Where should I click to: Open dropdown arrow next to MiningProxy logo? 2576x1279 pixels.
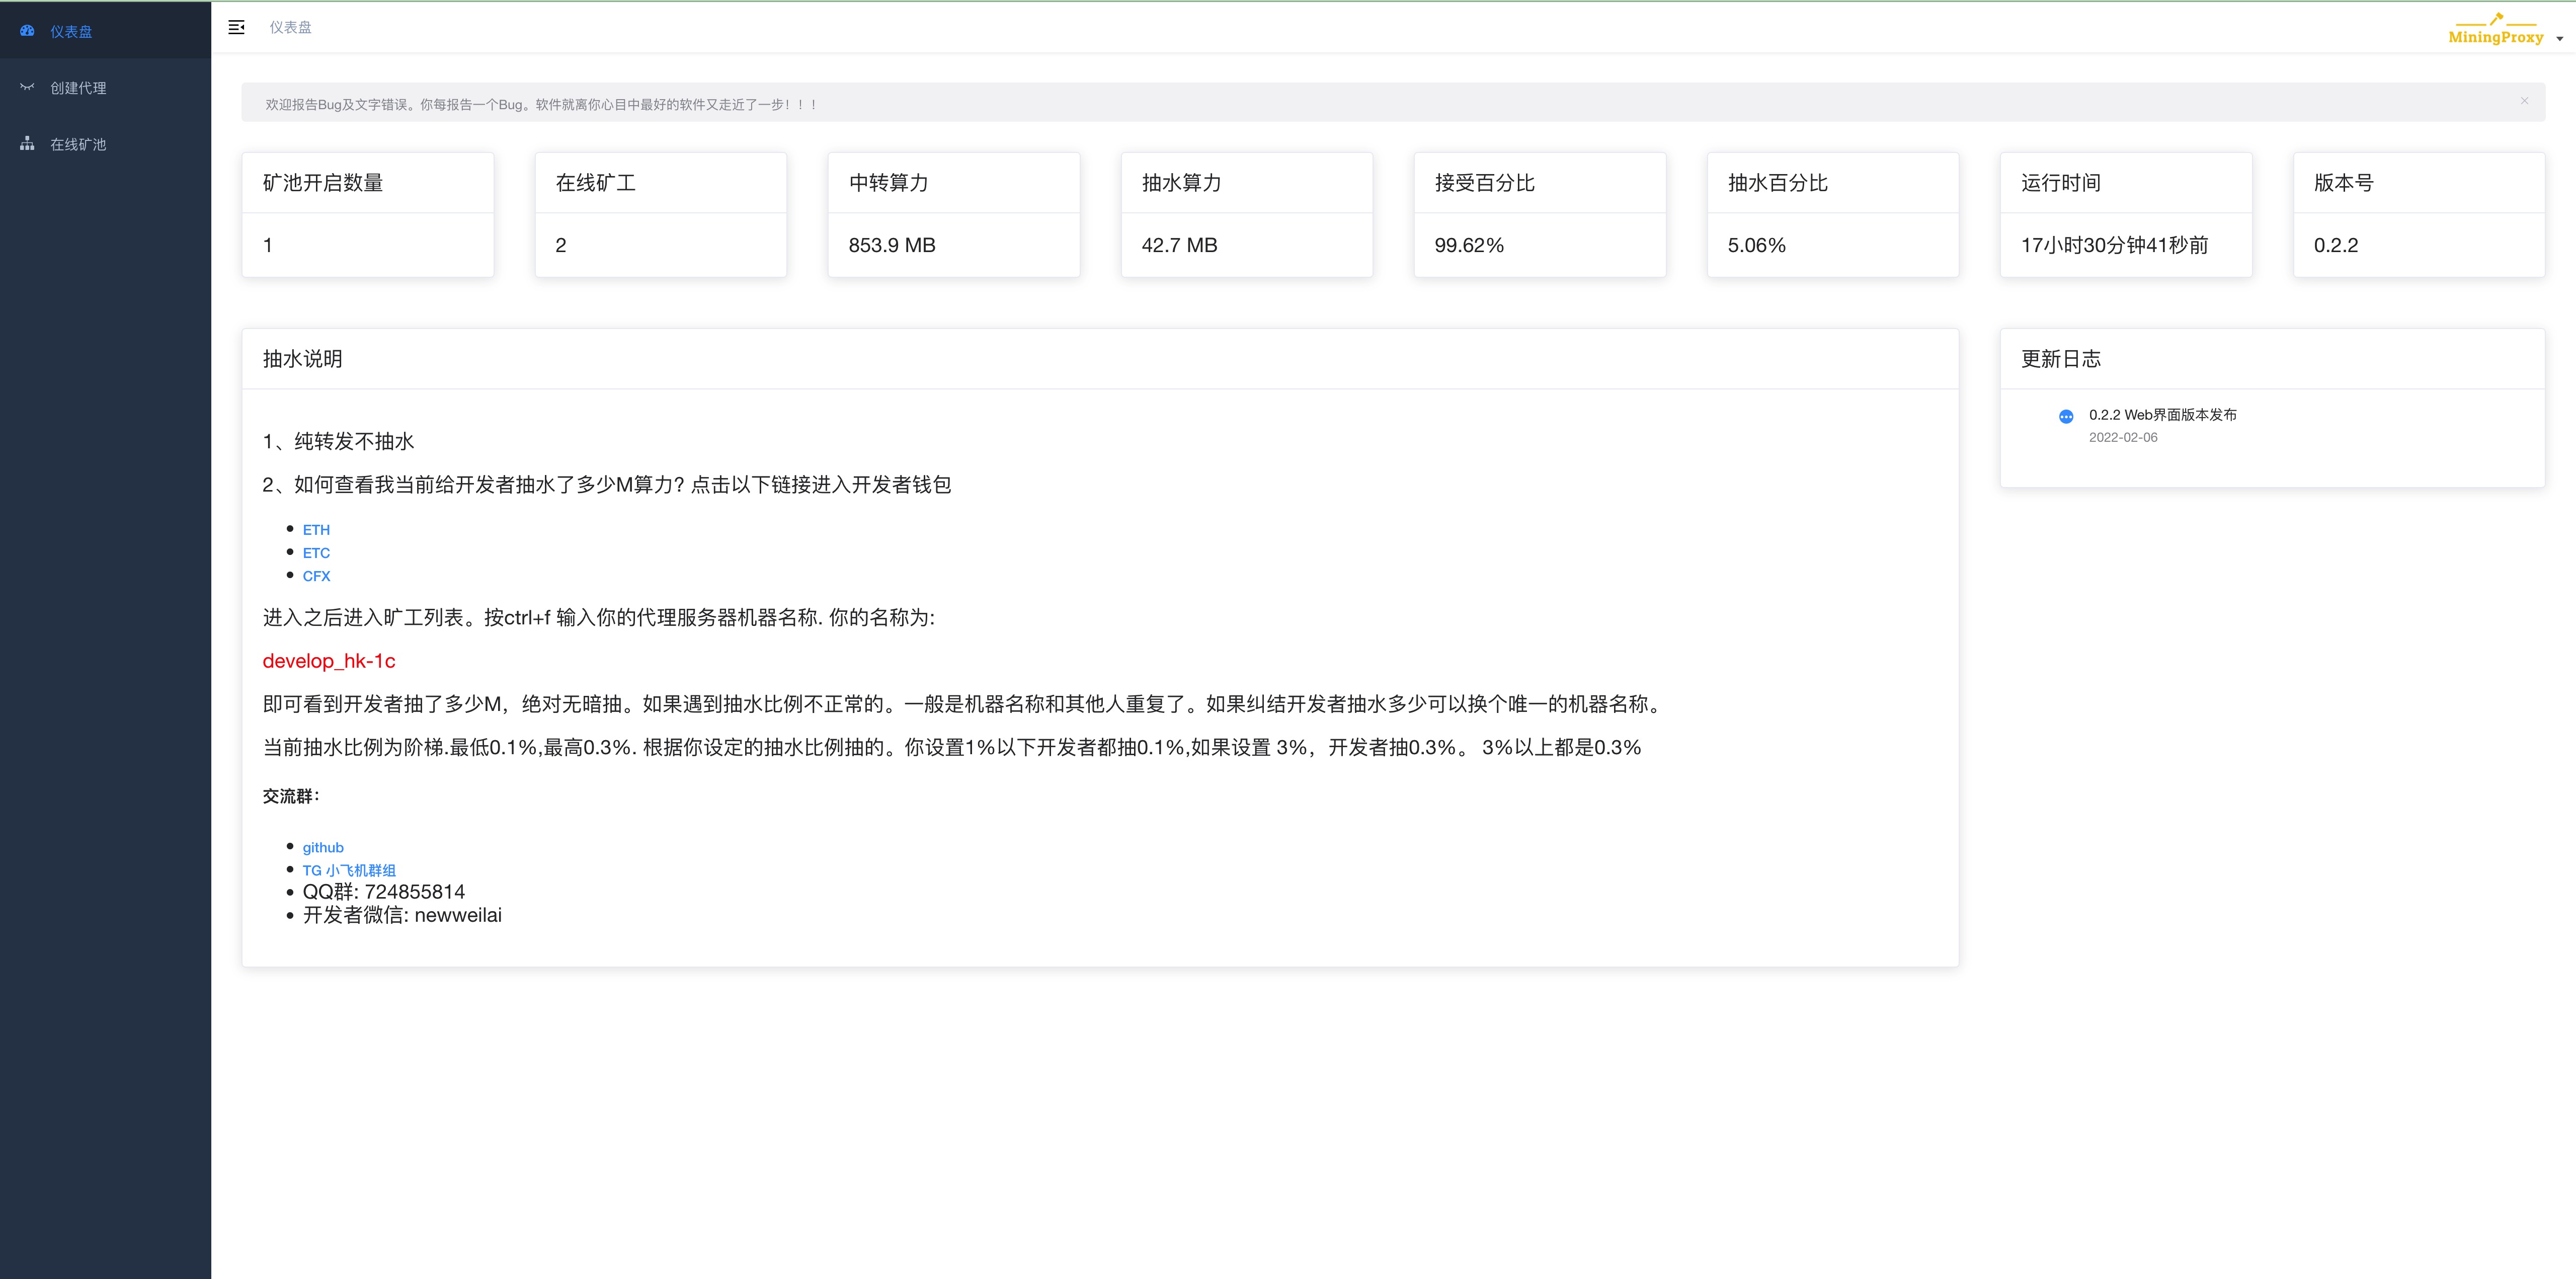pyautogui.click(x=2559, y=39)
